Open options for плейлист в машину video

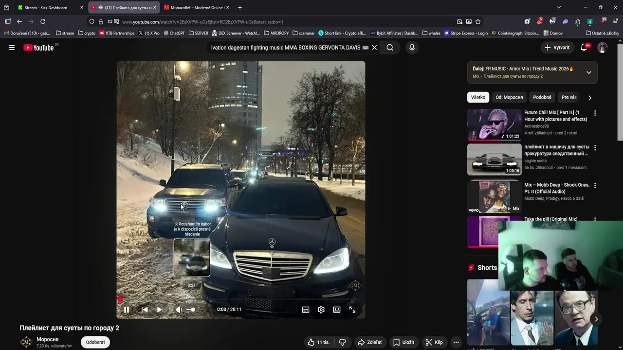click(595, 148)
